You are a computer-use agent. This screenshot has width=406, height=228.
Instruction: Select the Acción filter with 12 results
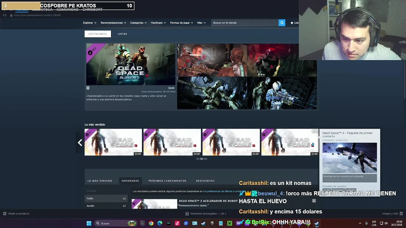click(x=106, y=206)
